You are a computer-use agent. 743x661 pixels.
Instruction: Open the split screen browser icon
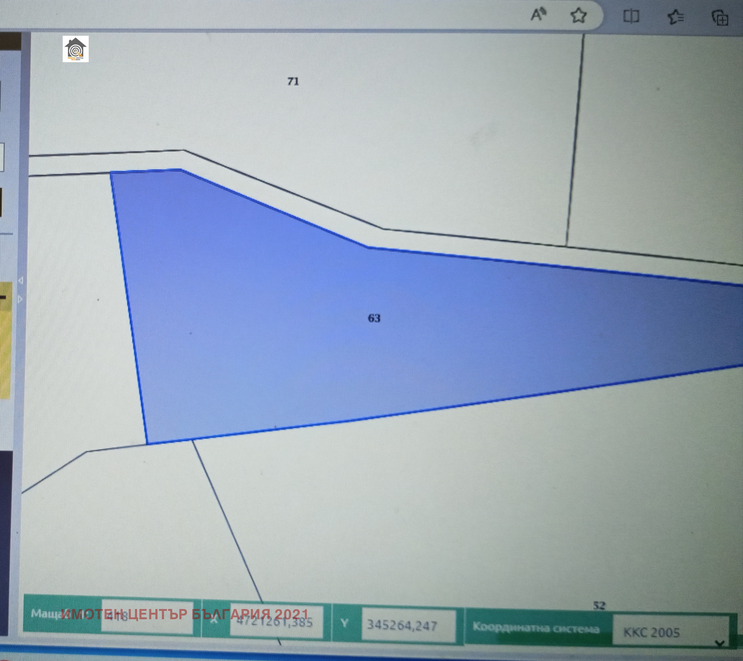coord(631,17)
